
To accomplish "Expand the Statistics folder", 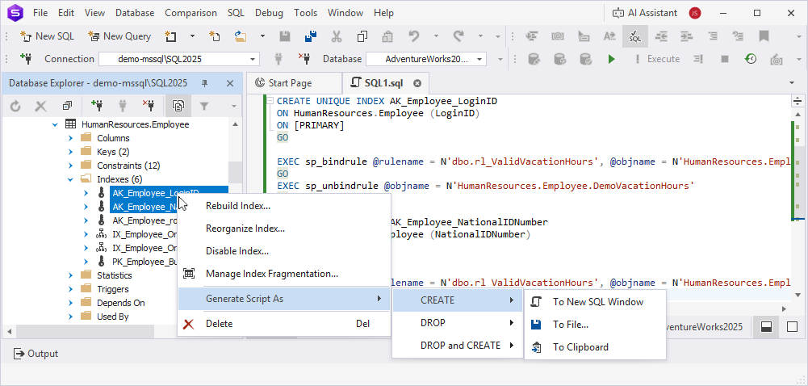I will [70, 275].
